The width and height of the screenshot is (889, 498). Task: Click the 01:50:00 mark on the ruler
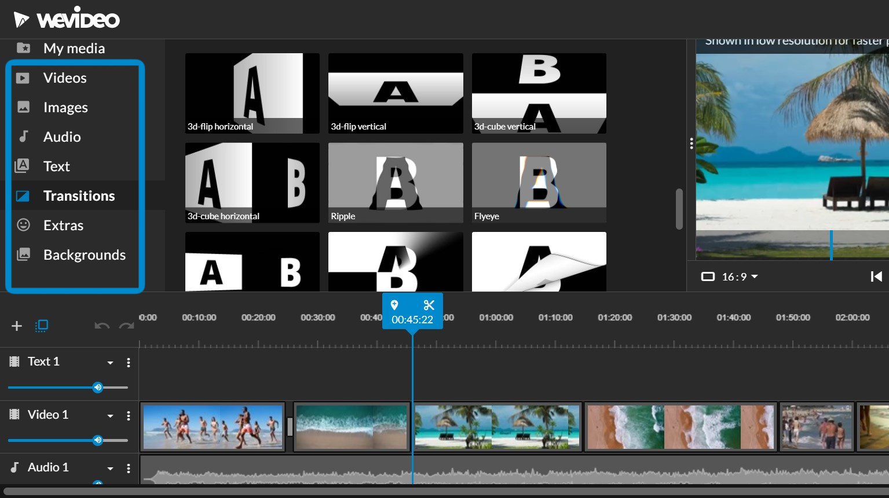[x=793, y=318]
